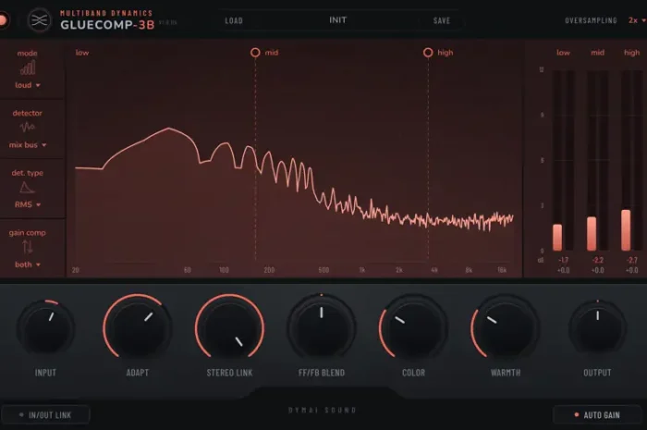Click the mid band gain reduction meter

point(597,160)
